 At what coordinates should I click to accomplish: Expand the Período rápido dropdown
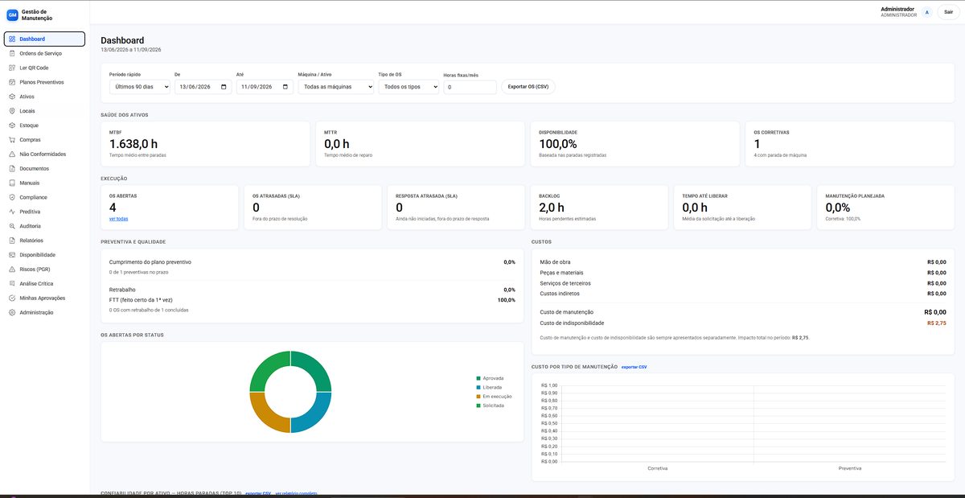click(x=139, y=87)
